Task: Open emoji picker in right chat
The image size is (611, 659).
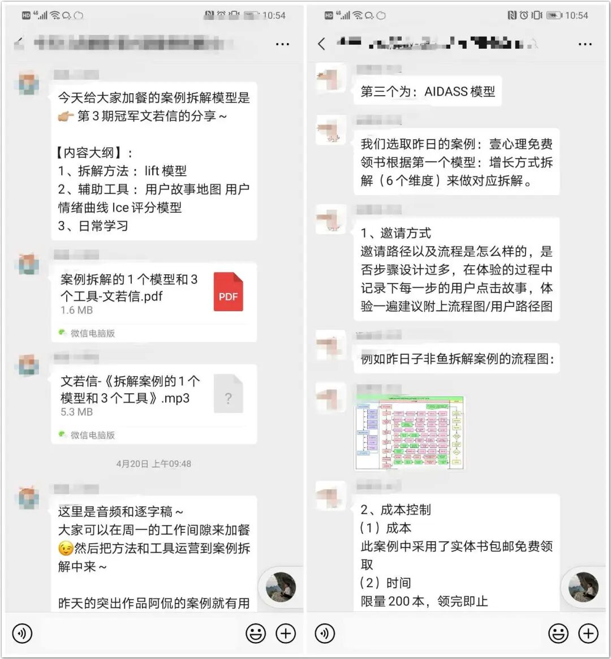Action: coord(558,634)
